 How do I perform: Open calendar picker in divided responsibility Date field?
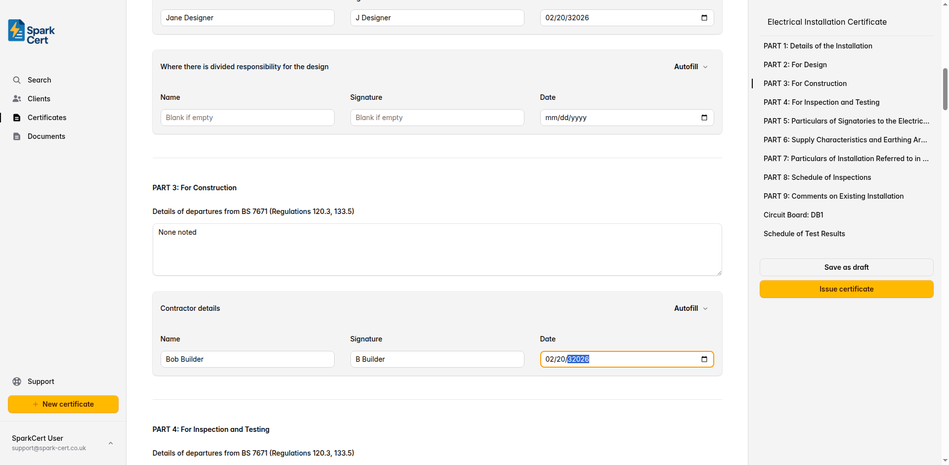point(704,117)
